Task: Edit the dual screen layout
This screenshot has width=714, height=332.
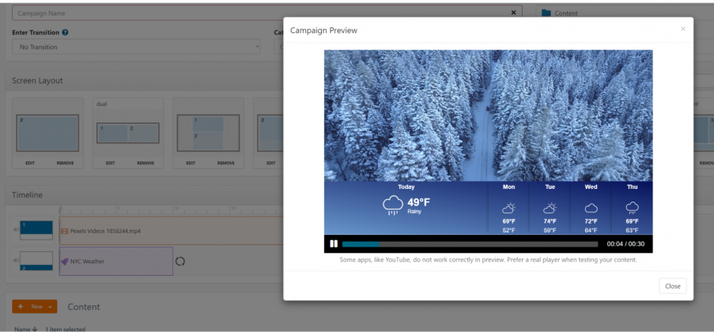Action: tap(110, 163)
